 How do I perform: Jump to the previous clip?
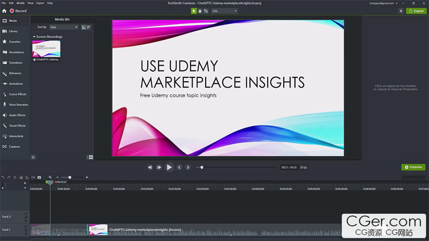150,167
